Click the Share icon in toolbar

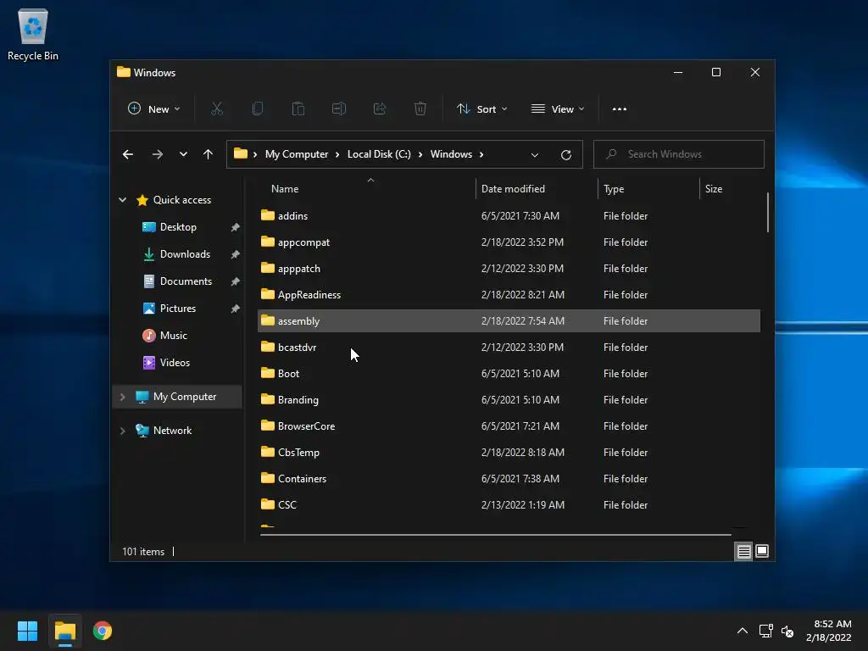380,109
